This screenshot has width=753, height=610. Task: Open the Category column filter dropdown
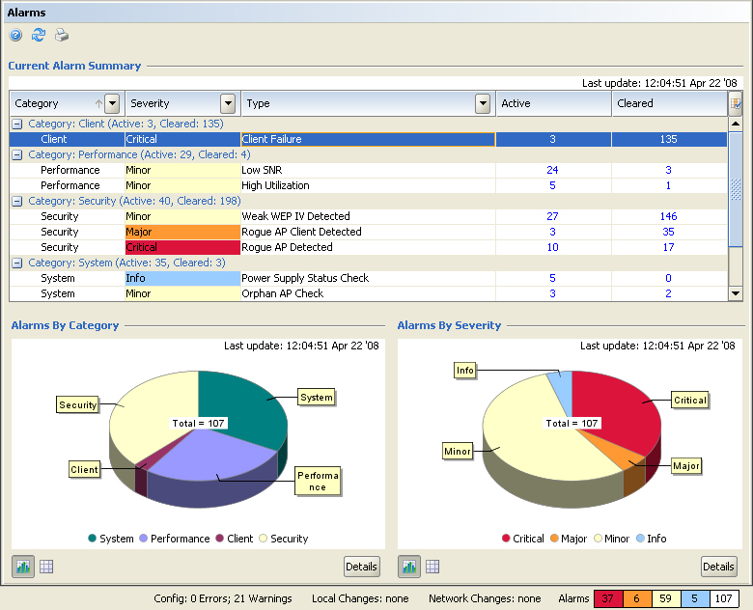click(x=112, y=103)
